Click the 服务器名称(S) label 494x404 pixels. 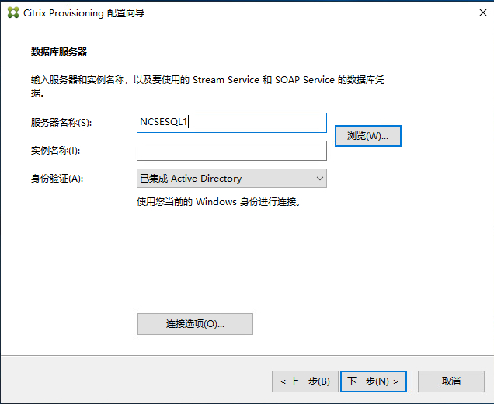61,123
